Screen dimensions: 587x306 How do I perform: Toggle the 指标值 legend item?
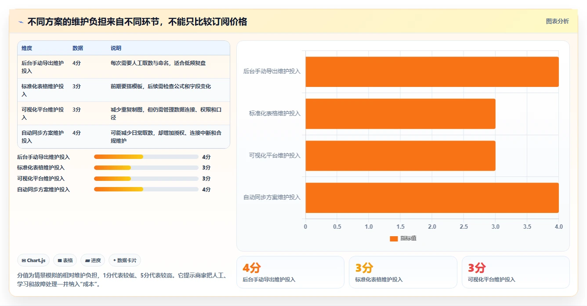pyautogui.click(x=403, y=238)
